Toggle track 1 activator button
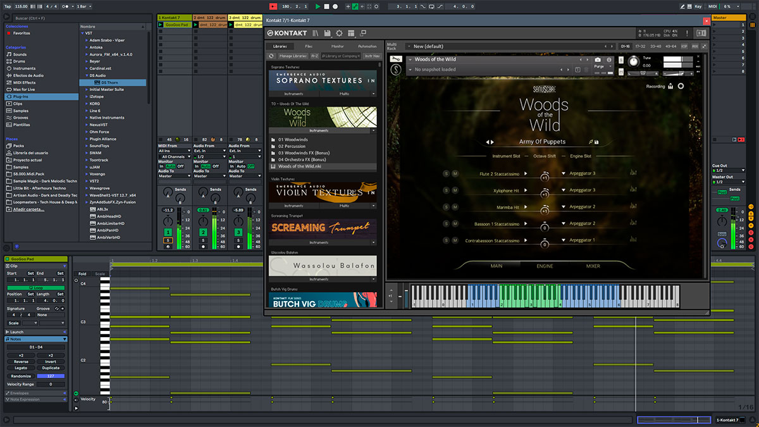 pos(168,233)
